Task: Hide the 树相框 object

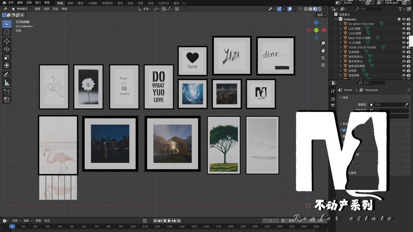Action: (x=404, y=70)
